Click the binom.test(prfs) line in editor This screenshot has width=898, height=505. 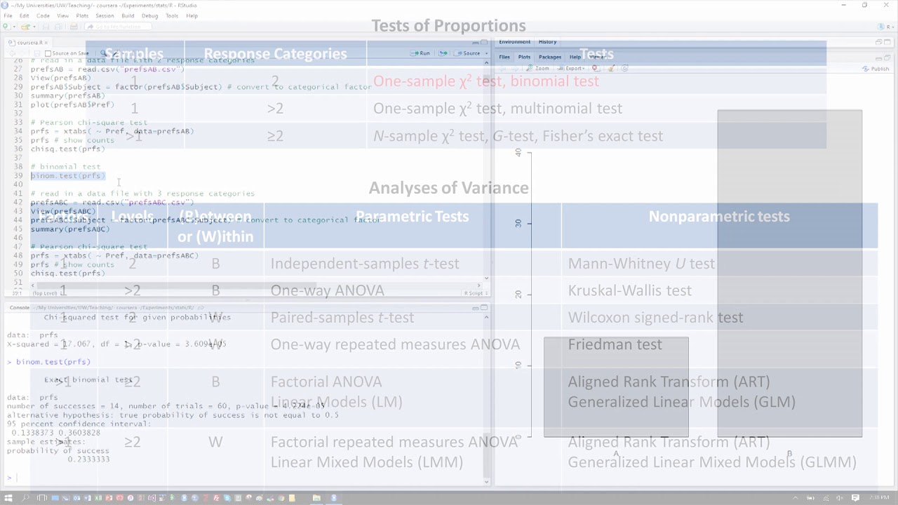pyautogui.click(x=67, y=175)
